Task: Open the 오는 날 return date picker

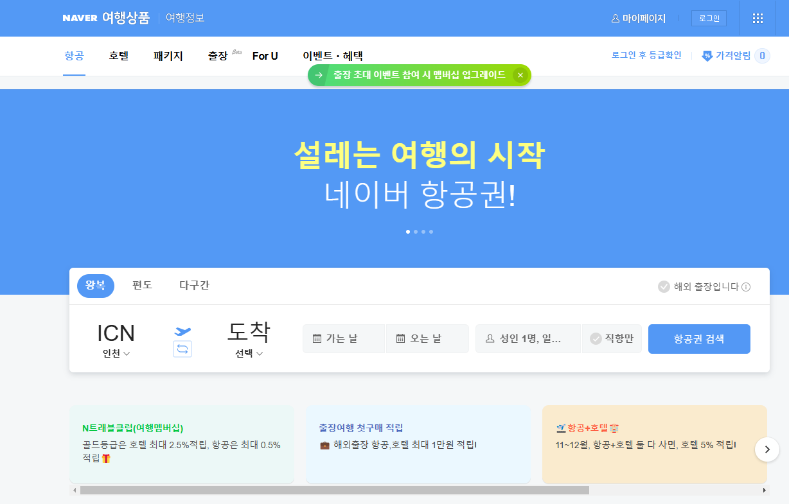Action: 427,338
